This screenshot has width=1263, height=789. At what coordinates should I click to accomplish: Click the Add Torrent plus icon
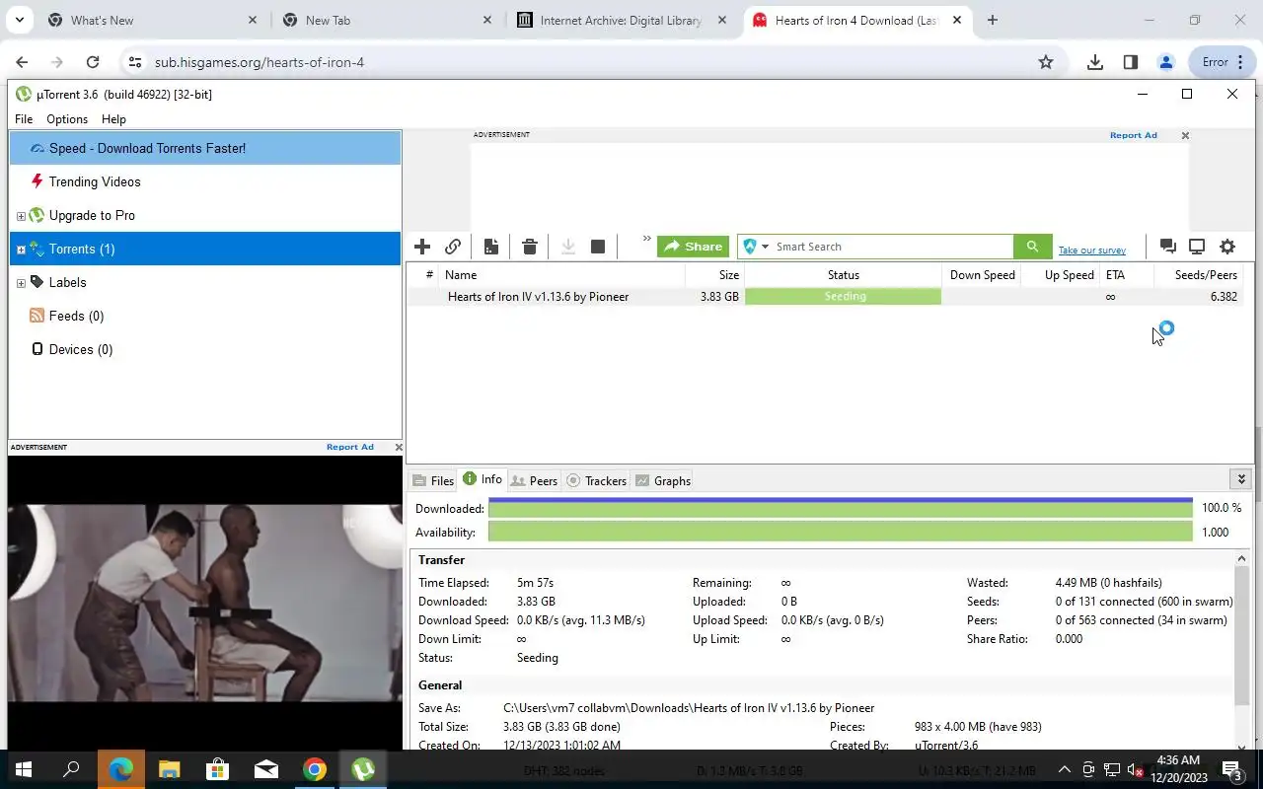[422, 247]
